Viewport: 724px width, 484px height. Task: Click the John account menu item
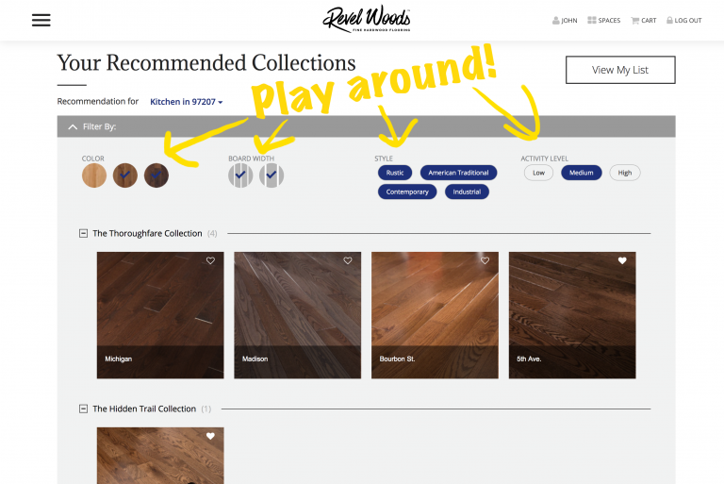click(x=565, y=21)
